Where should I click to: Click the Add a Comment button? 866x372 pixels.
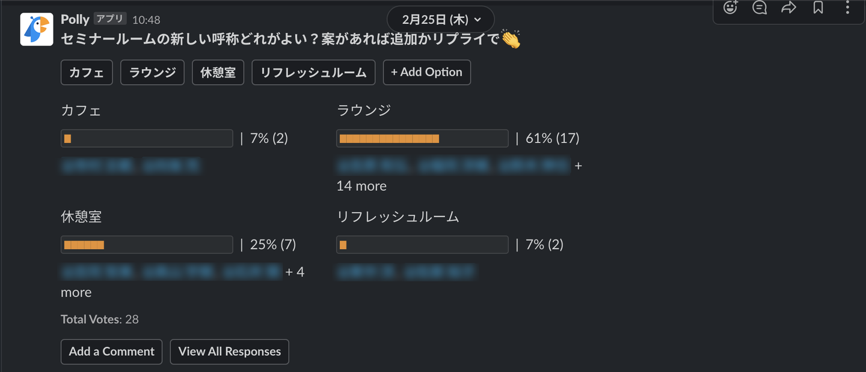pos(111,352)
